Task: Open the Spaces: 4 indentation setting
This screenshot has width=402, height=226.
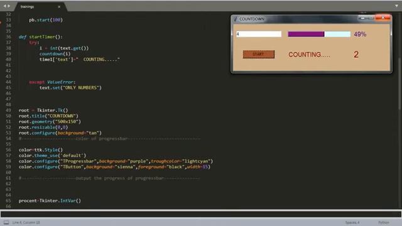Action: point(352,222)
